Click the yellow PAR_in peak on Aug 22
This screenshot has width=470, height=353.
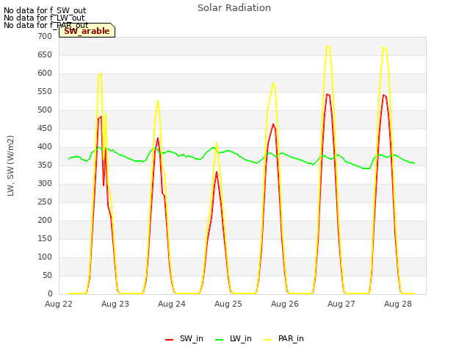click(101, 74)
